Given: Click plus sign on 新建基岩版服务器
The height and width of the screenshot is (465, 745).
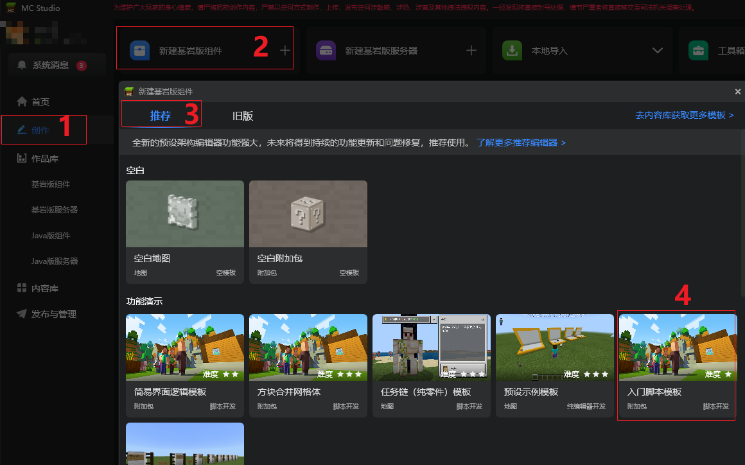Looking at the screenshot, I should [x=471, y=50].
